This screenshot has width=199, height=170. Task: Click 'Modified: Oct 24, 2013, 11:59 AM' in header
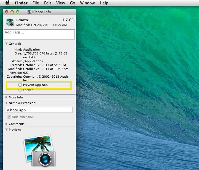pyautogui.click(x=41, y=25)
